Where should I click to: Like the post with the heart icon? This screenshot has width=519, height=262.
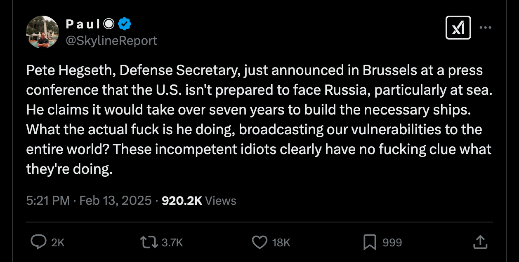click(259, 242)
